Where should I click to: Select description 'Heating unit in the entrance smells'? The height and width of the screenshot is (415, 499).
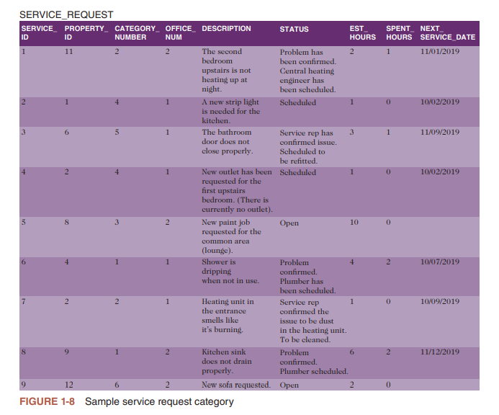click(228, 316)
